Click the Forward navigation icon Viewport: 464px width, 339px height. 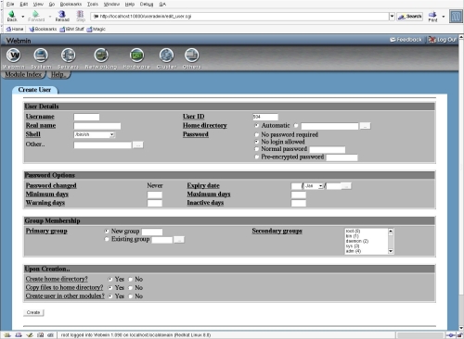[36, 14]
